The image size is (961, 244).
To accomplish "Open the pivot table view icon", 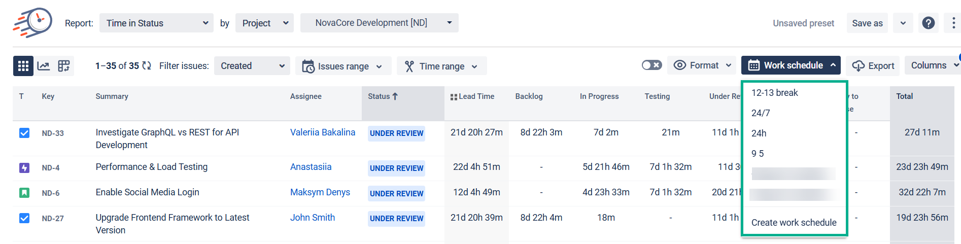I will coord(64,66).
